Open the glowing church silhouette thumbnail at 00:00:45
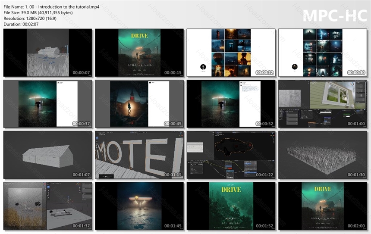 [x=139, y=104]
